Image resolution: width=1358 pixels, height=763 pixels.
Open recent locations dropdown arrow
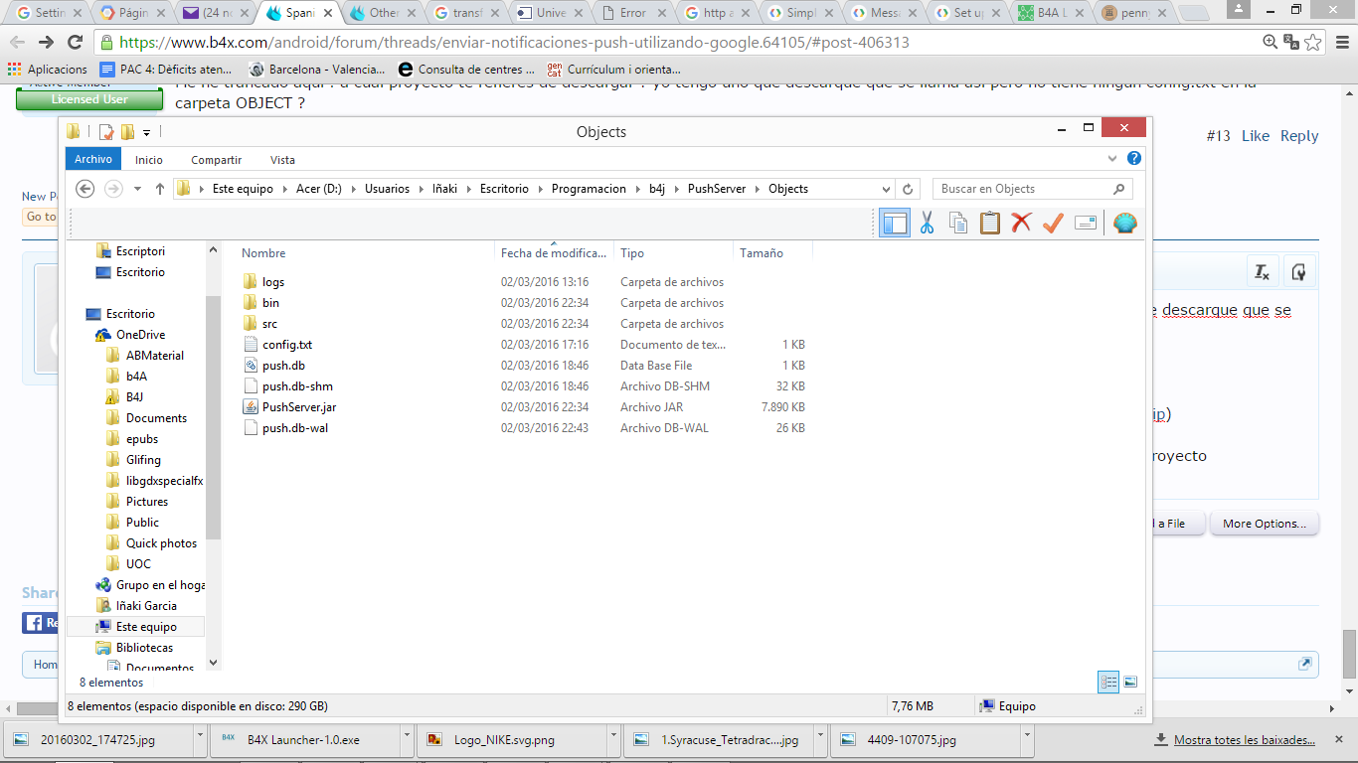click(x=137, y=189)
